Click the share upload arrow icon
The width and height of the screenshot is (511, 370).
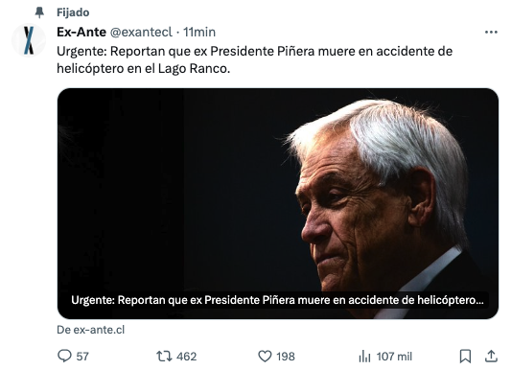(491, 356)
